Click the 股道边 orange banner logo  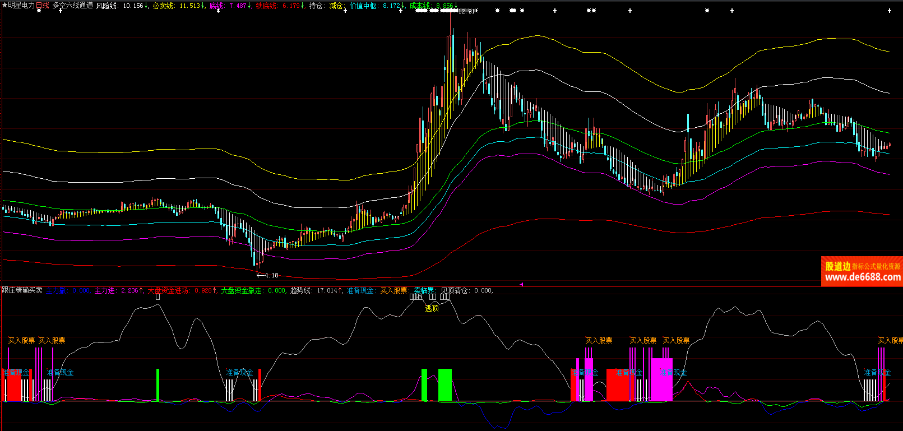point(837,266)
